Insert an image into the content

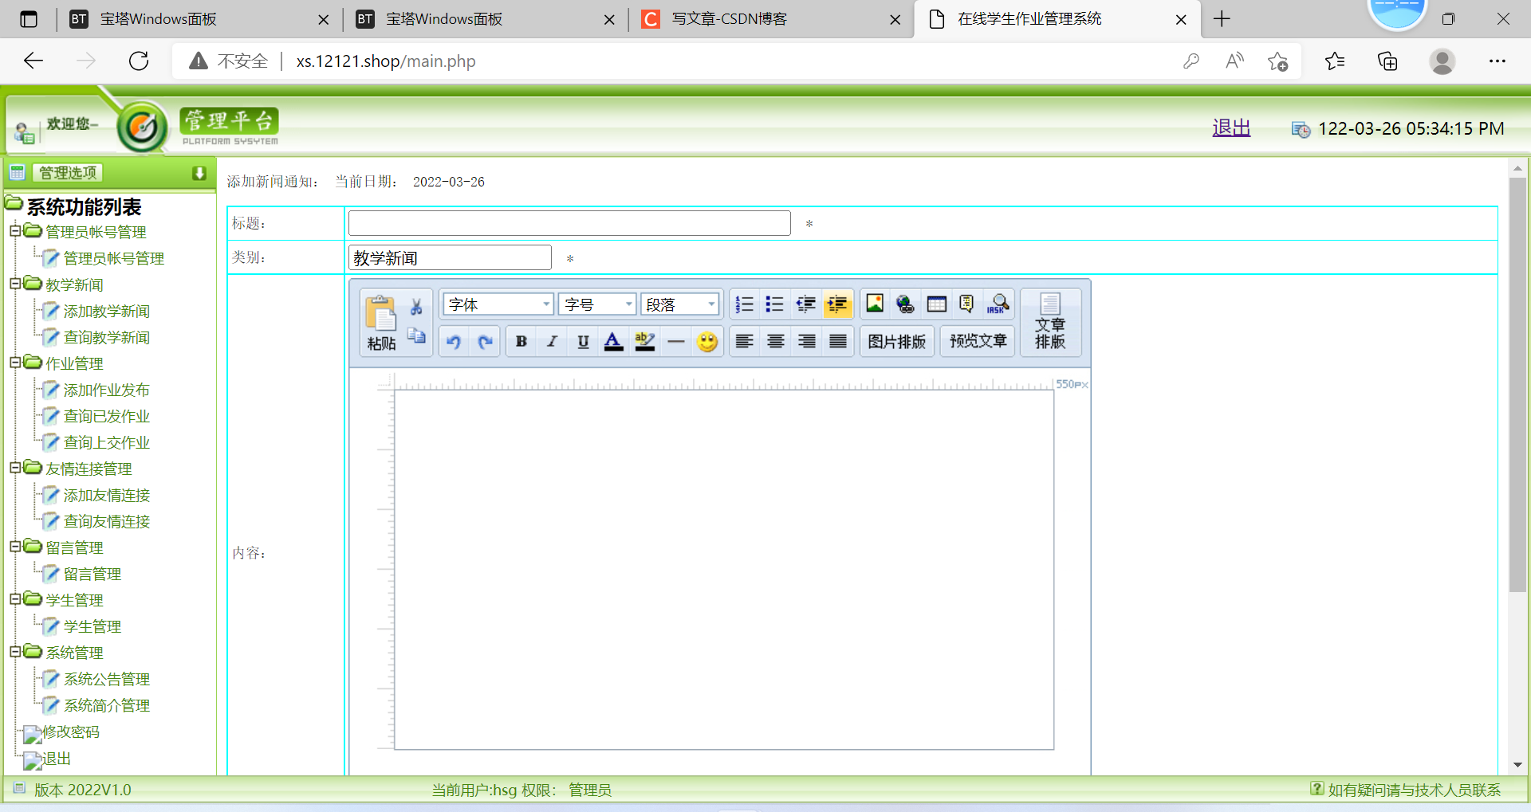(875, 304)
